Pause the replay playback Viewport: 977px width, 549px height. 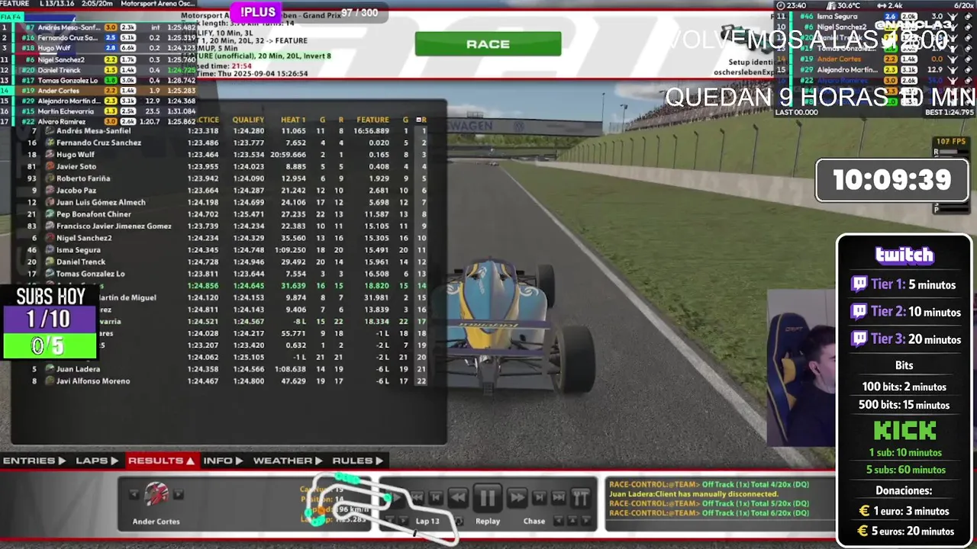(x=487, y=498)
